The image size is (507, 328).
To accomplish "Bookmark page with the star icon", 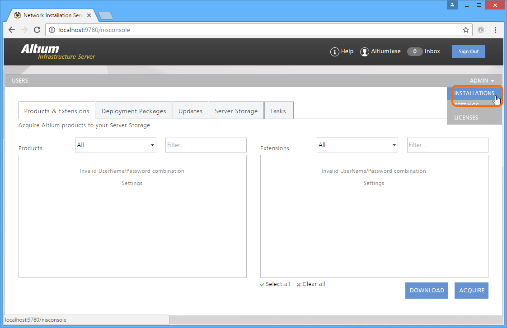I will pos(466,30).
